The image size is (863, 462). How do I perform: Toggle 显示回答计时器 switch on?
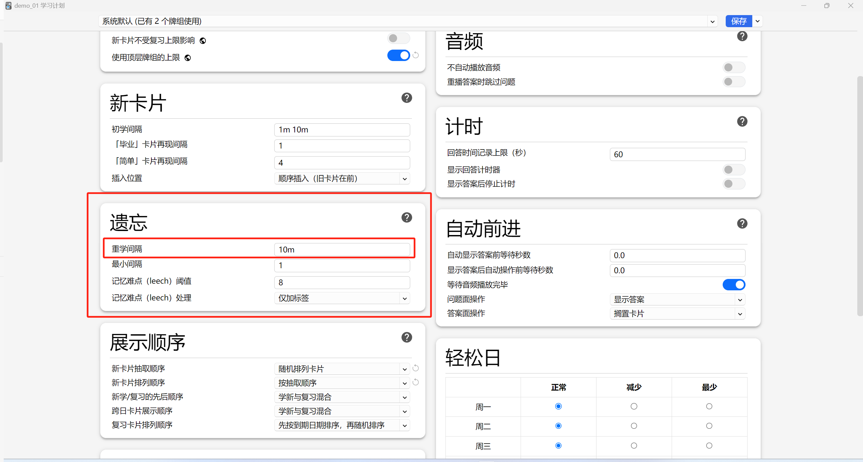pos(733,170)
